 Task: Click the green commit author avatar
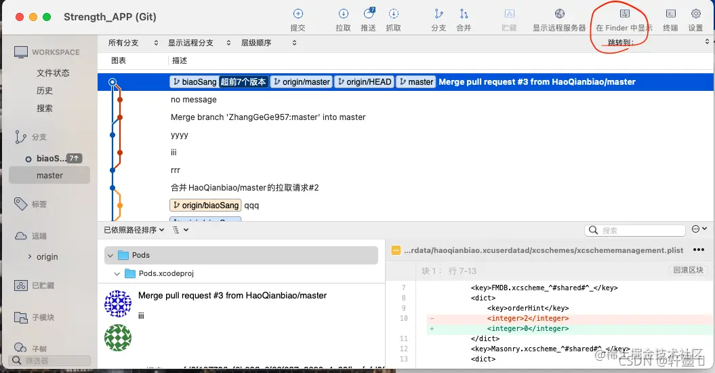(118, 338)
